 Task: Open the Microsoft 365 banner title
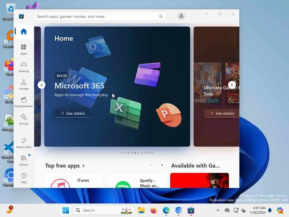[x=79, y=86]
